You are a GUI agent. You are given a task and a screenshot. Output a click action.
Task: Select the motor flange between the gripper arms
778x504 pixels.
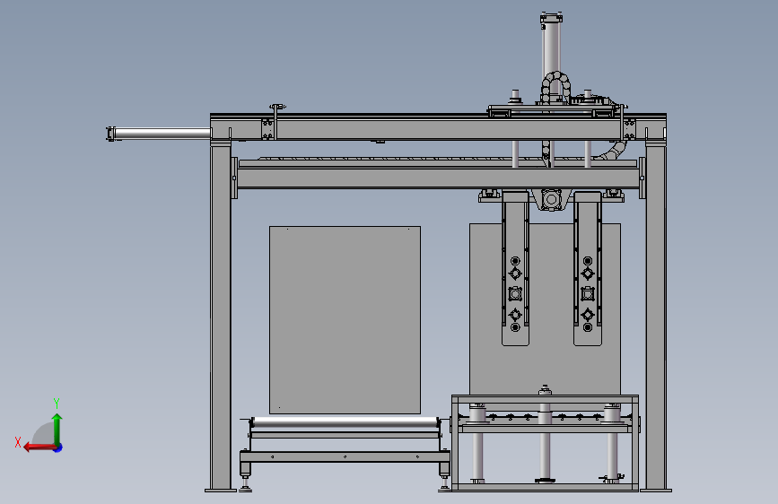tap(551, 200)
